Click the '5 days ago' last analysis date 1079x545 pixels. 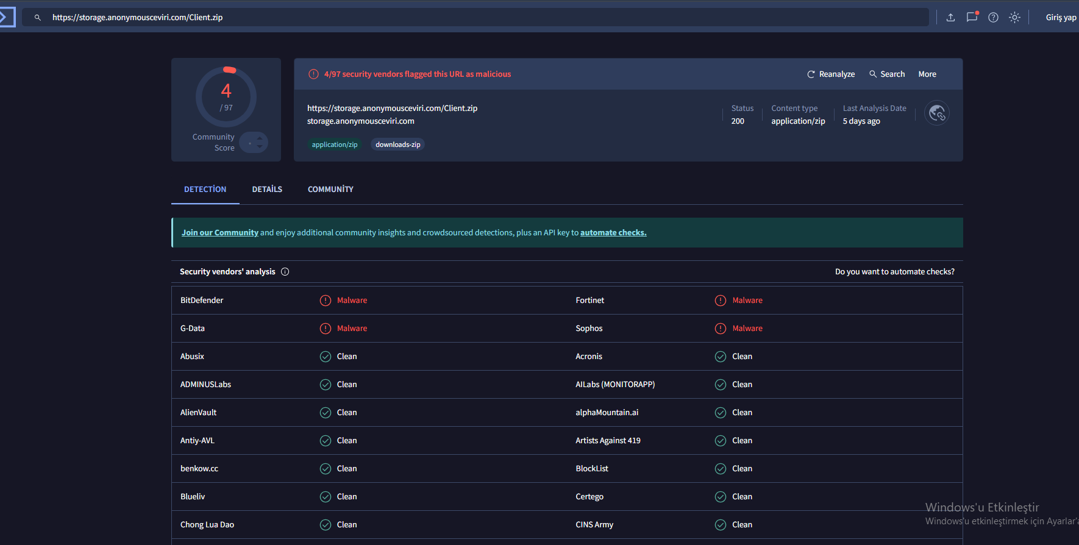[x=861, y=121]
